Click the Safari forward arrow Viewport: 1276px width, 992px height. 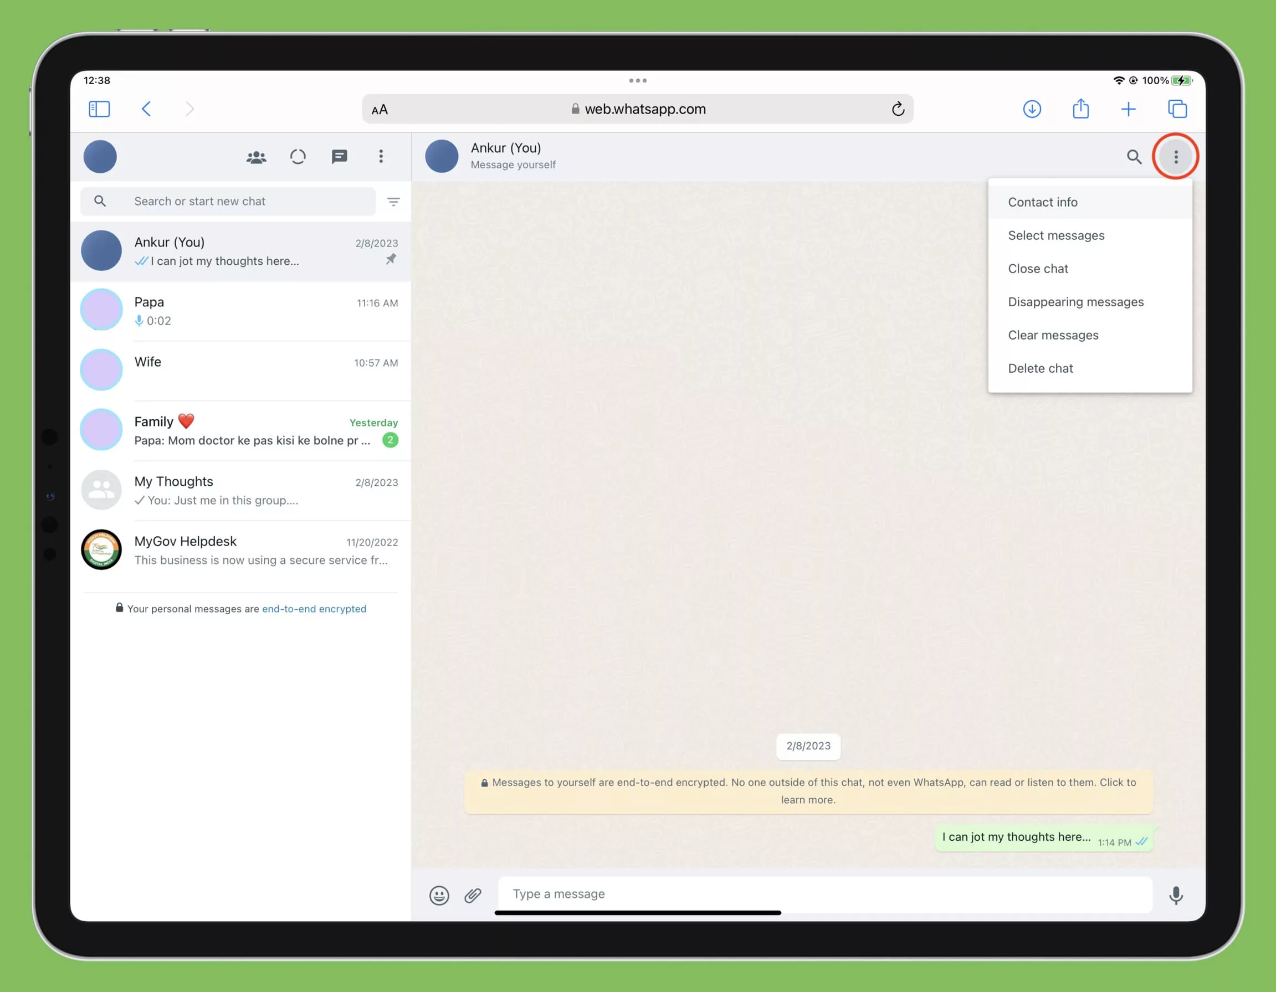[x=189, y=109]
